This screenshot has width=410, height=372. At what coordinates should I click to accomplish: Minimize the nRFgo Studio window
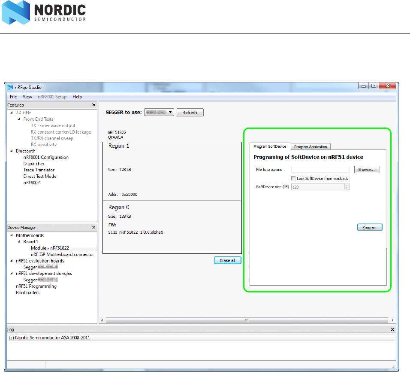pyautogui.click(x=363, y=86)
